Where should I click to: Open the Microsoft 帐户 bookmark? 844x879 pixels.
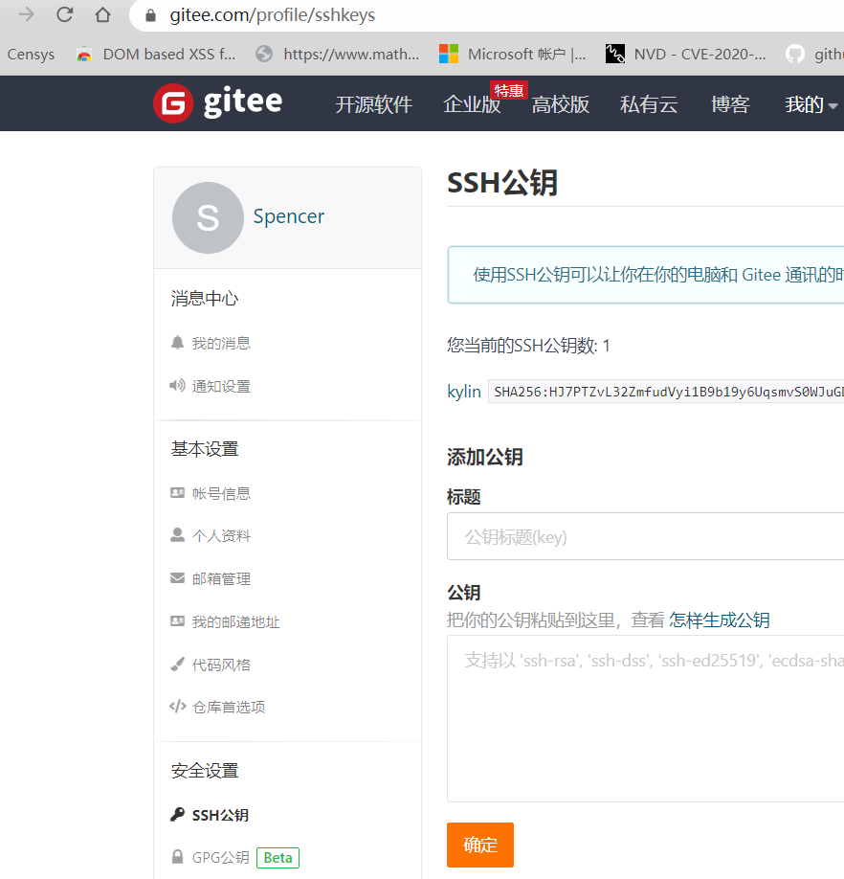point(513,55)
